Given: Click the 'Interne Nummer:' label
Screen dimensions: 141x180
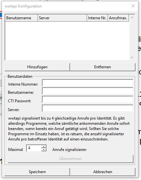Looking at the screenshot, I should 23,84.
